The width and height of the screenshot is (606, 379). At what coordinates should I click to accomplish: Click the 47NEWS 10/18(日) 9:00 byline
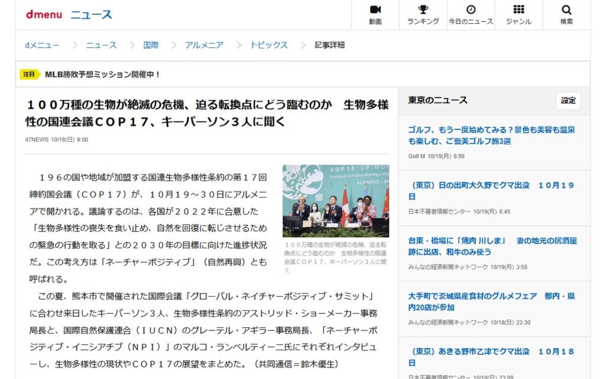[56, 140]
